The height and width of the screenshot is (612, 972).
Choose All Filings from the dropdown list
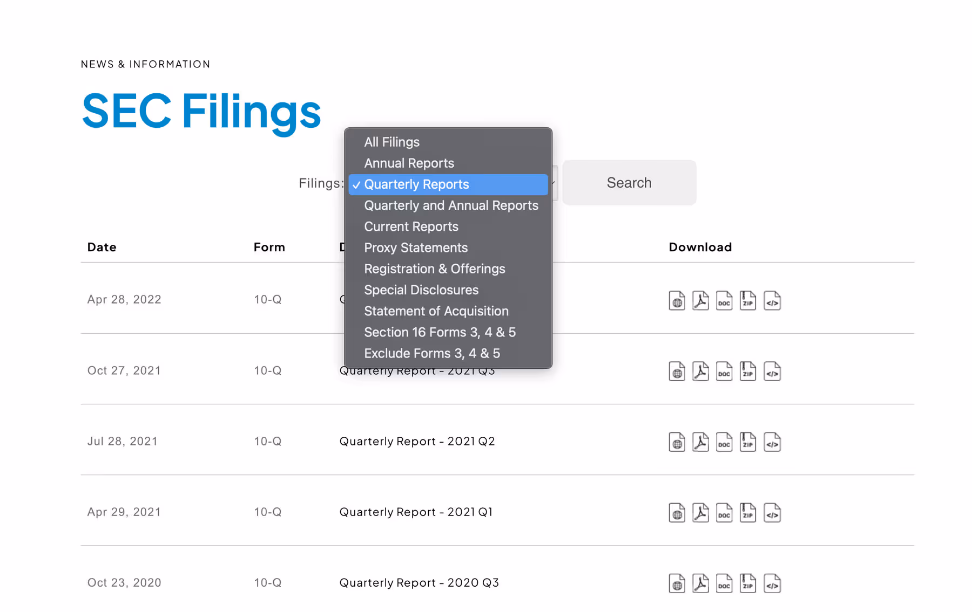(x=448, y=142)
